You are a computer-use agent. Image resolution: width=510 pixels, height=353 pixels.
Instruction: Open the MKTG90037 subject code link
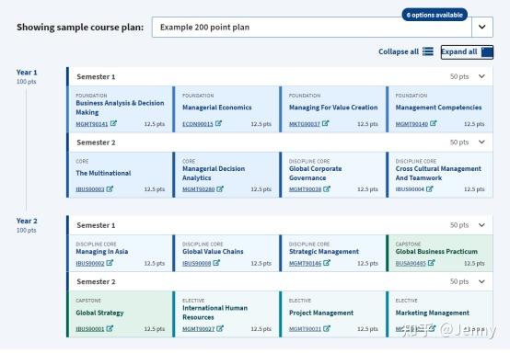tap(305, 124)
